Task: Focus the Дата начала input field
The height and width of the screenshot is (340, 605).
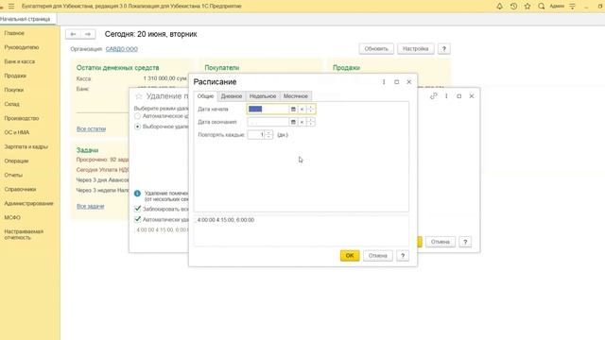Action: (x=268, y=110)
